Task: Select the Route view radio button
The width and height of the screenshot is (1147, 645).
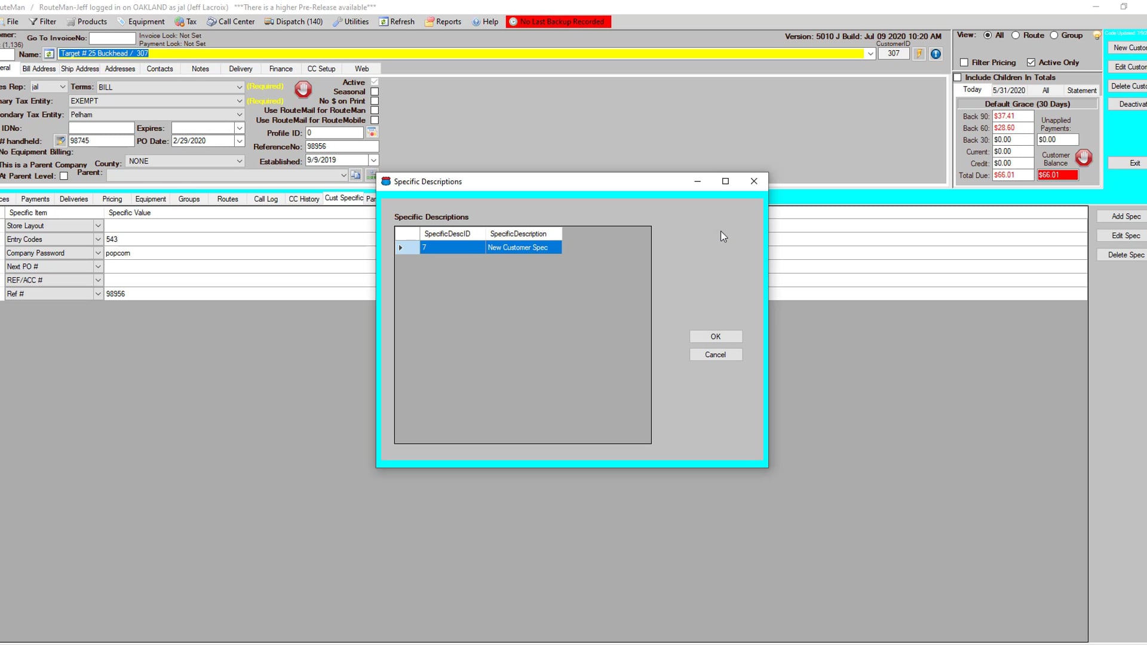Action: [x=1016, y=35]
